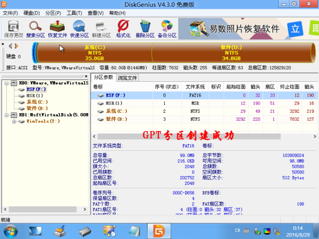Open the 查看(V) menu
The height and width of the screenshot is (239, 319).
95,13
